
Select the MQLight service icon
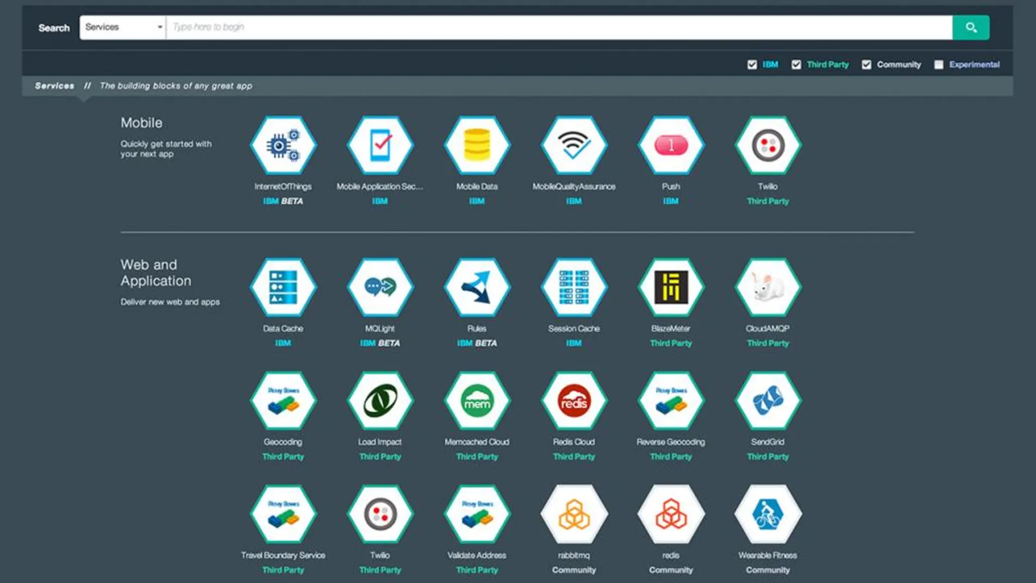click(x=380, y=287)
